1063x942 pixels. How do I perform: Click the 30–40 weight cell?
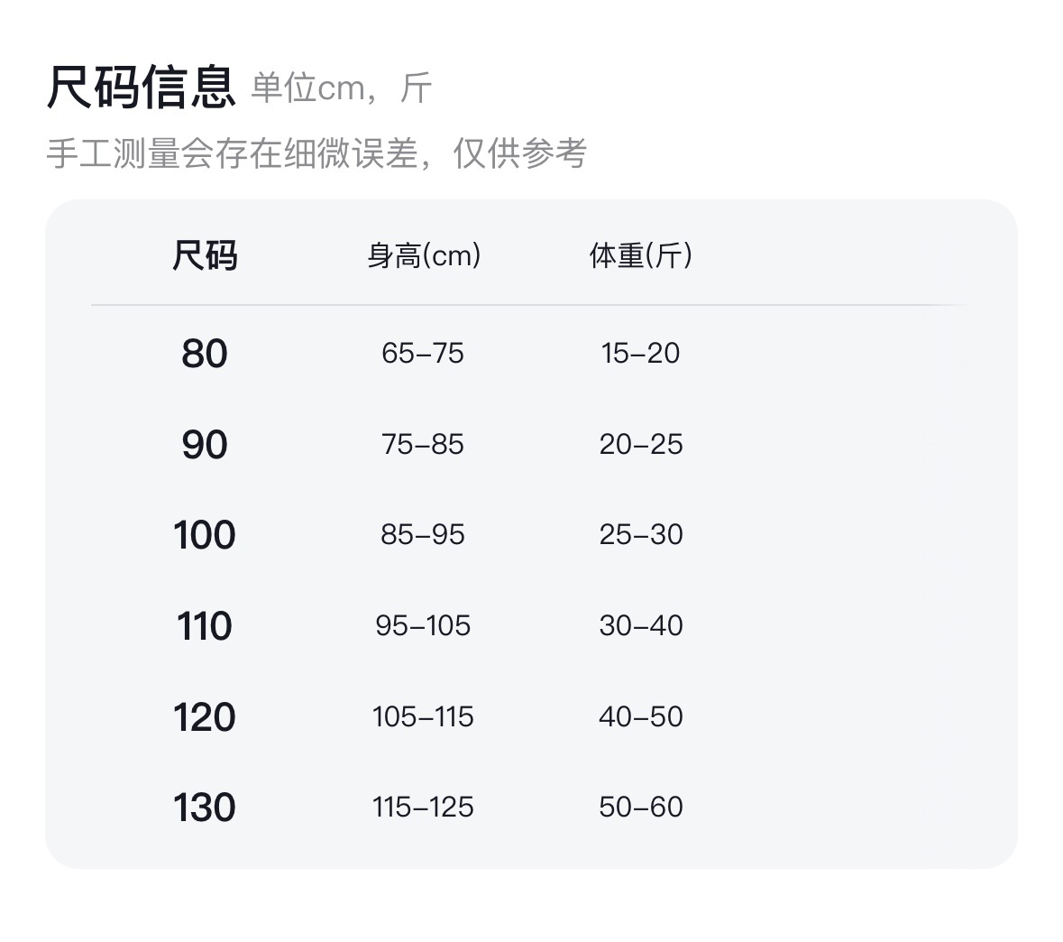click(x=640, y=625)
